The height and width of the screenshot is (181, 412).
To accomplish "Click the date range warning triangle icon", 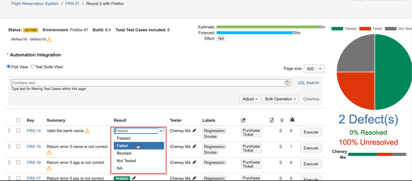I will click(49, 40).
